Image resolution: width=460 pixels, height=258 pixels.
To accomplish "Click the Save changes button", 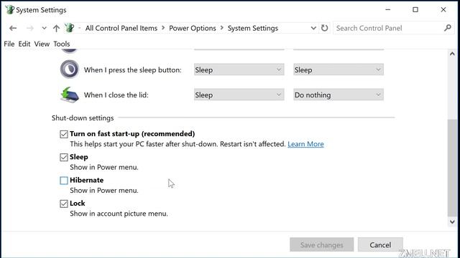I will [321, 244].
